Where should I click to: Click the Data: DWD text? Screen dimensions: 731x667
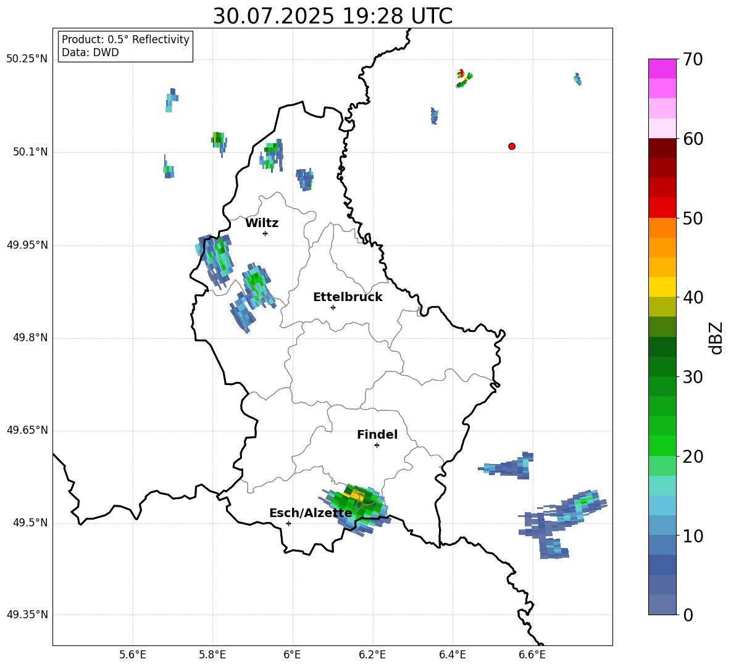coord(90,52)
